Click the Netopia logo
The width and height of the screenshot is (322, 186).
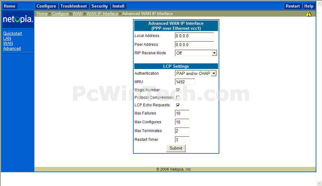click(18, 19)
